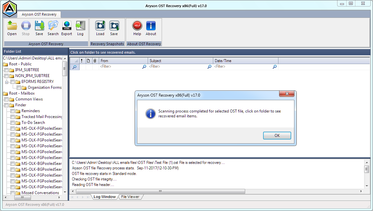This screenshot has height=211, width=373.
Task: Click folder list scroll right arrow
Action: [x=59, y=197]
